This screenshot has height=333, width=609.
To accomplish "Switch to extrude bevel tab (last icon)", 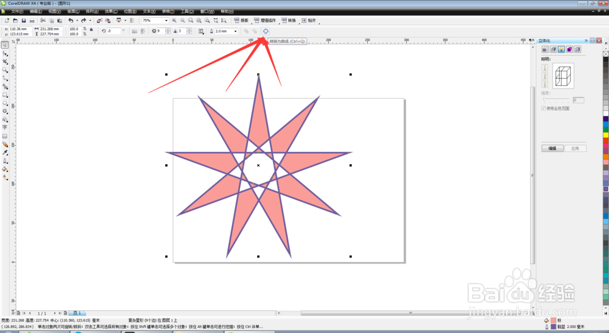I will point(577,49).
